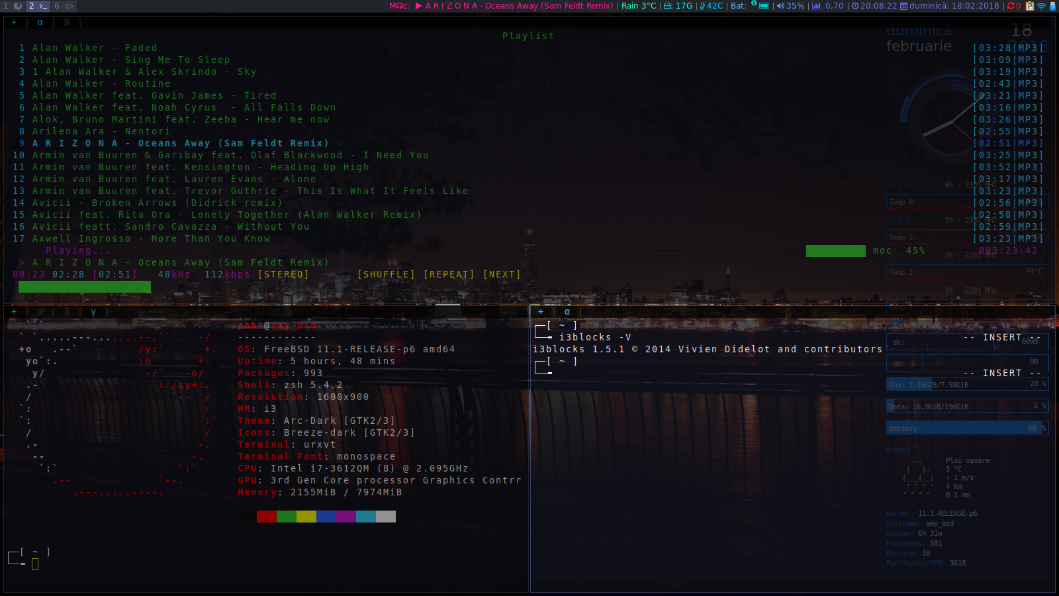Viewport: 1059px width, 596px height.
Task: Click the clipboard tray icon
Action: coord(1030,6)
